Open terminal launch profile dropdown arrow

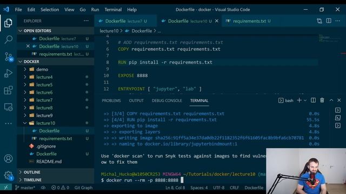point(305,101)
